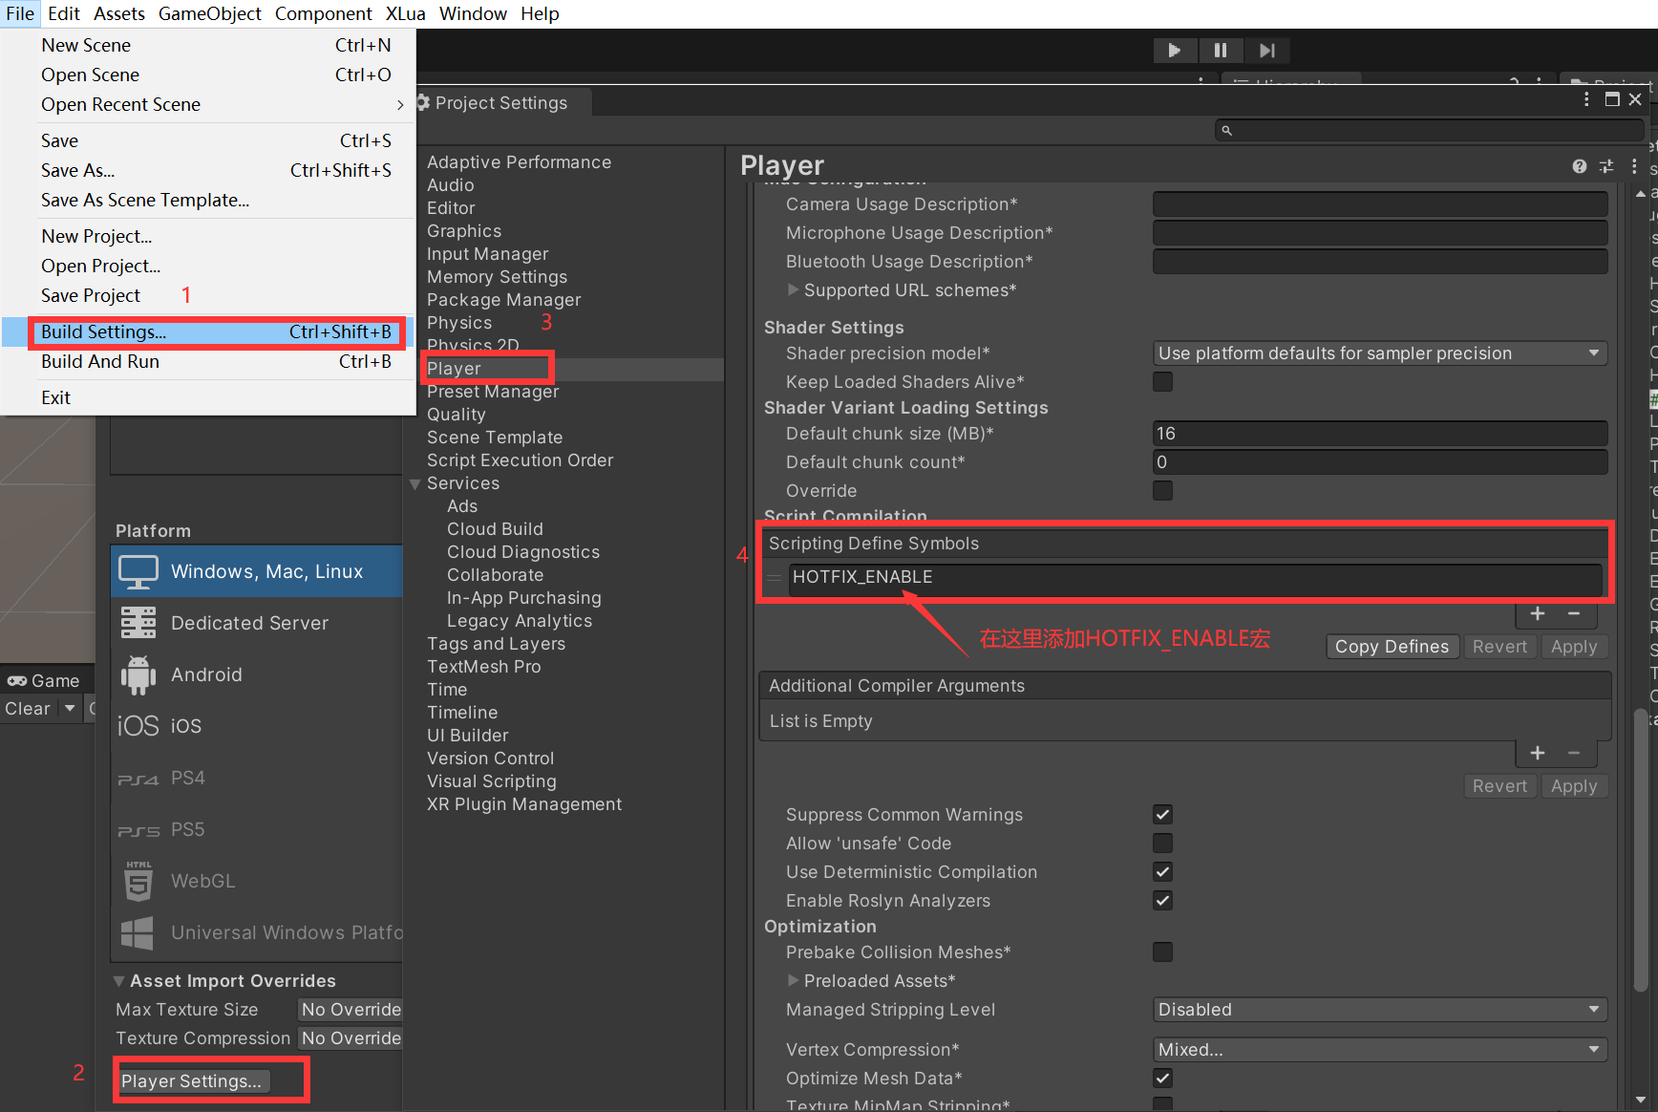The width and height of the screenshot is (1658, 1112).
Task: Select the Android platform
Action: point(257,674)
